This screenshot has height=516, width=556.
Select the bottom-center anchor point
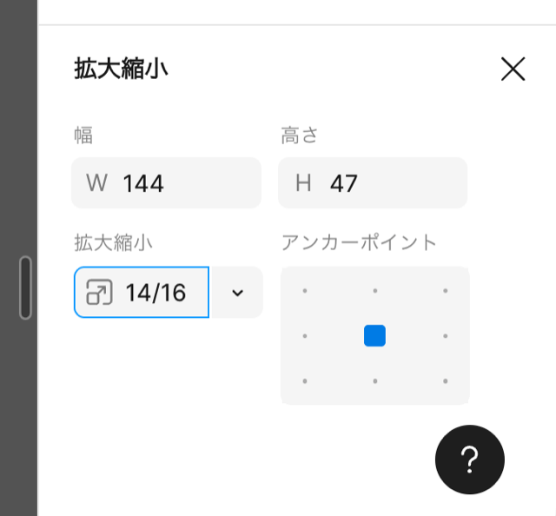pos(374,380)
